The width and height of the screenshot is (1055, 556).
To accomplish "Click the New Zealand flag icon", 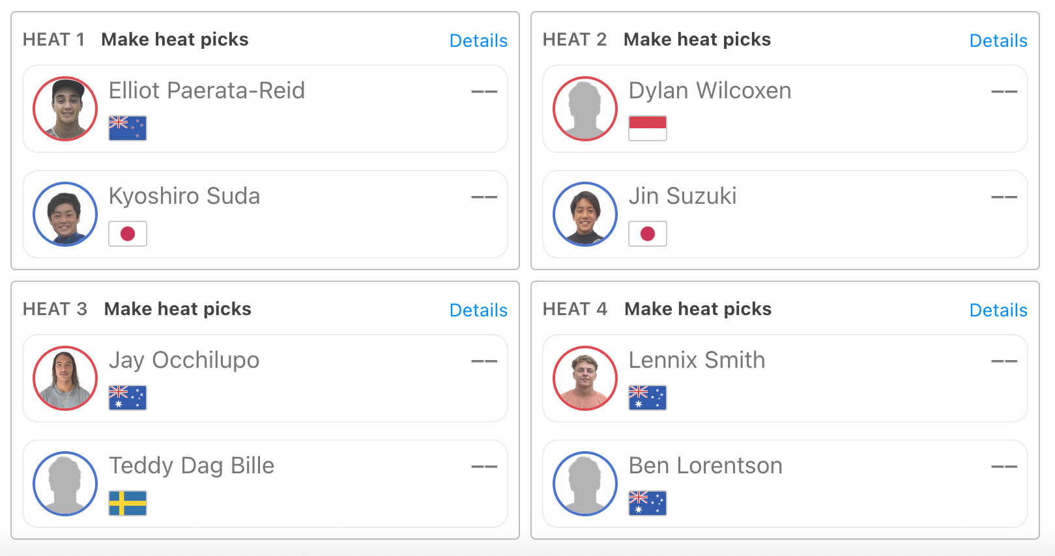I will 128,128.
